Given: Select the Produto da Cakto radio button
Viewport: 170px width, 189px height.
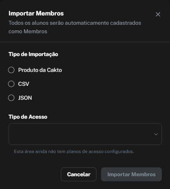Looking at the screenshot, I should (11, 70).
